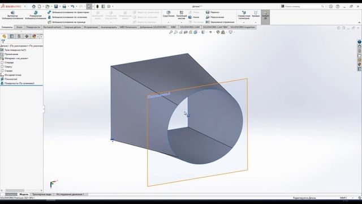This screenshot has height=204, width=362.
Task: Open the Модель (Model) bottom tab
Action: [24, 194]
